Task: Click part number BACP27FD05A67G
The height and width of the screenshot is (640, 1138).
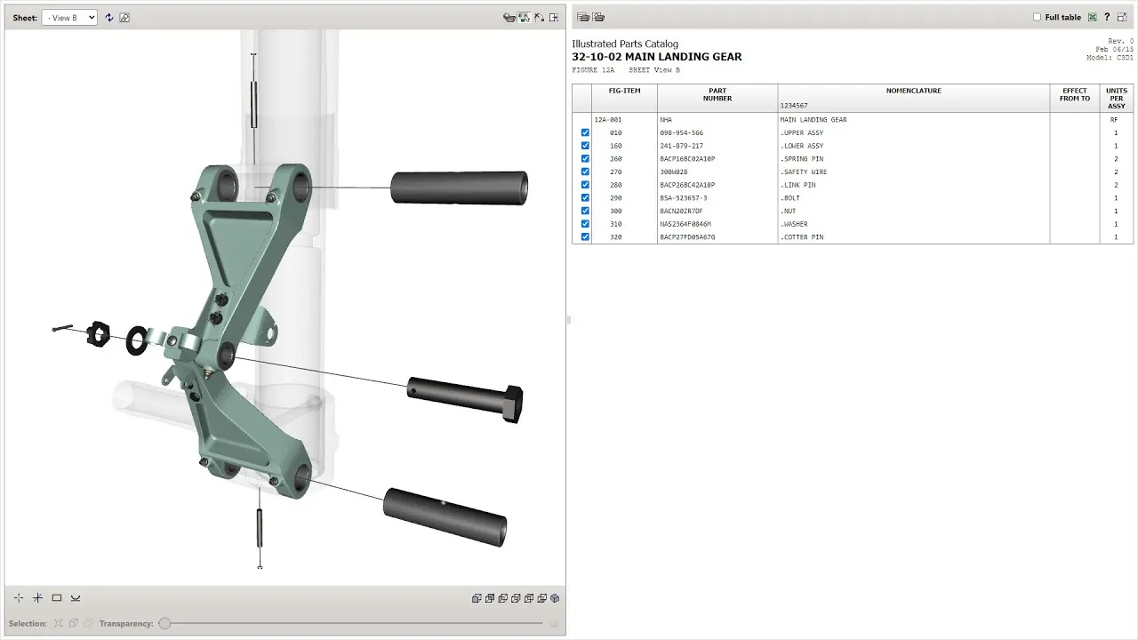Action: pos(687,237)
